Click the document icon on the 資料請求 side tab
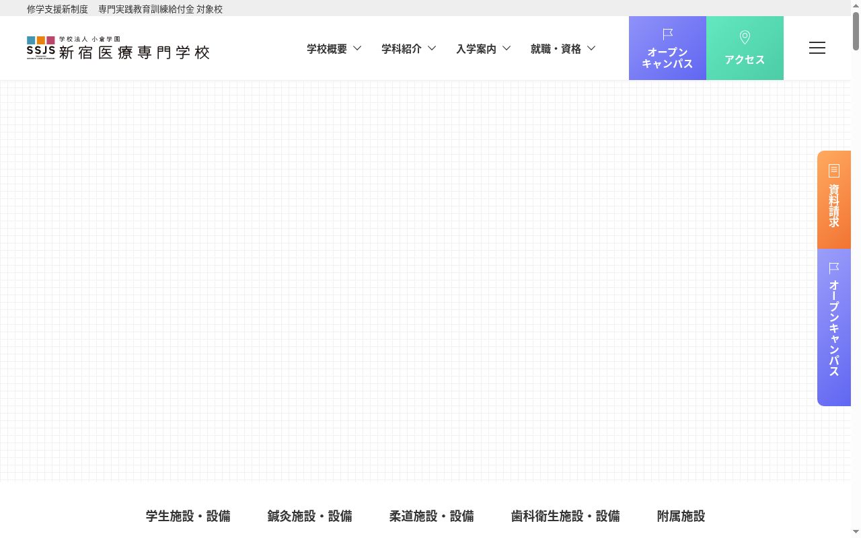This screenshot has width=861, height=538. pos(834,171)
